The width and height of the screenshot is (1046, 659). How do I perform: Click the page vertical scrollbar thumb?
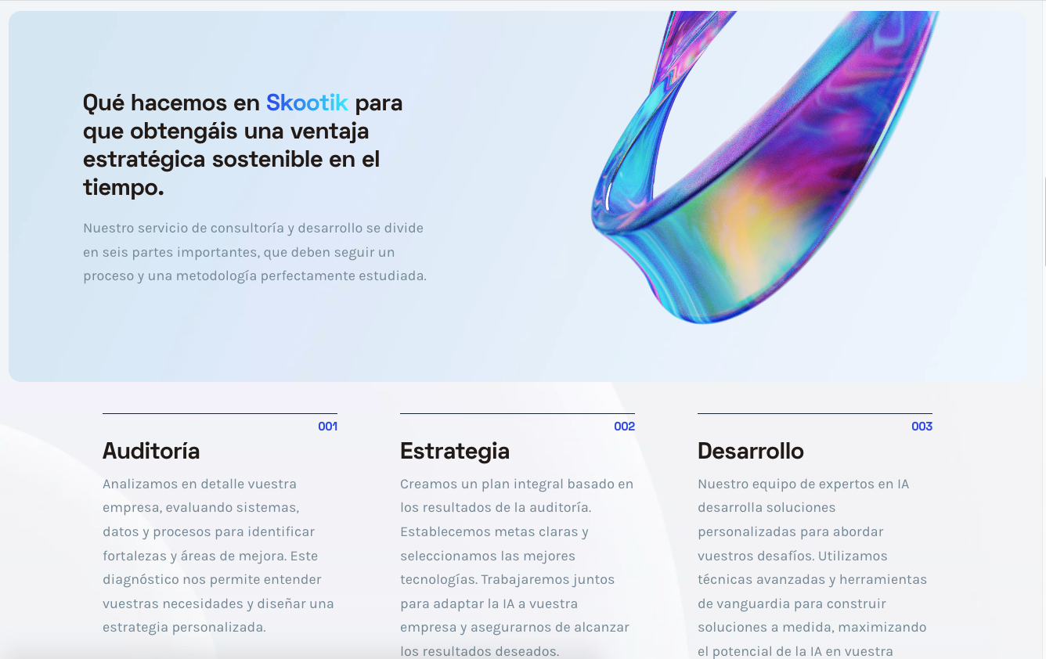tap(1044, 221)
